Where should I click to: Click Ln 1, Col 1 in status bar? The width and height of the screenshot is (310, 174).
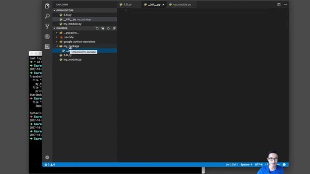click(232, 164)
